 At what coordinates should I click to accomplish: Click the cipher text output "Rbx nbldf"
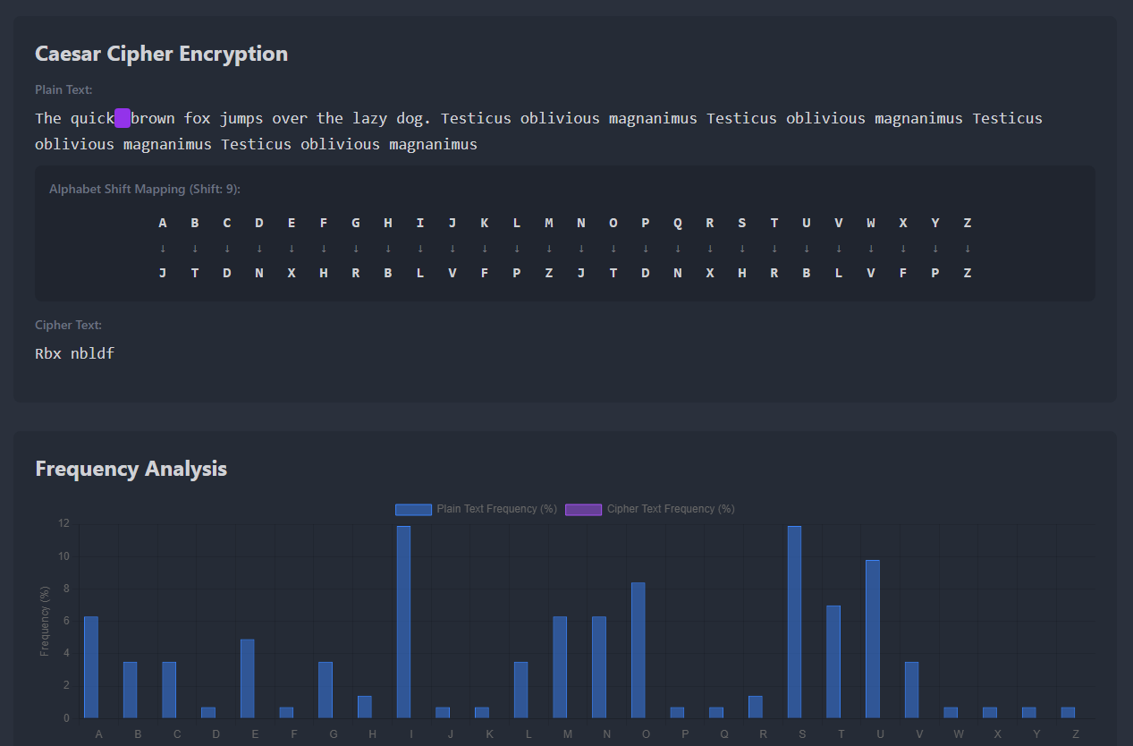click(75, 353)
